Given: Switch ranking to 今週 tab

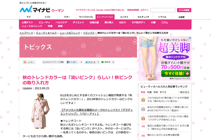Looking at the screenshot, I should click(149, 92).
